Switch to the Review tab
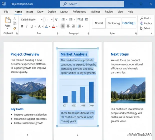155x140 pixels. [x=109, y=12]
